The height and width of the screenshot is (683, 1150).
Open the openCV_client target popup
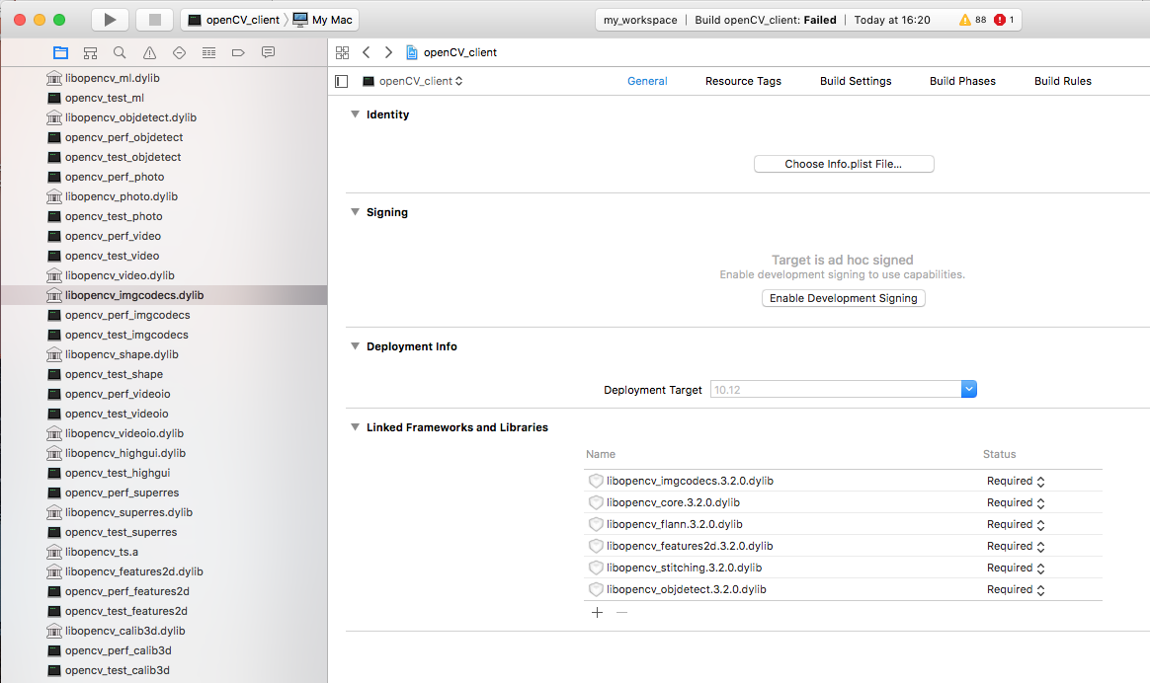point(413,81)
